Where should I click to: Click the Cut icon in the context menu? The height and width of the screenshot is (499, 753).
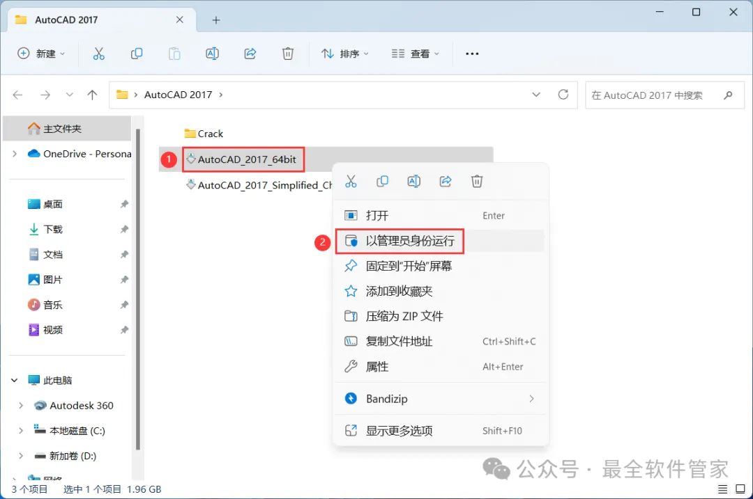[x=351, y=181]
